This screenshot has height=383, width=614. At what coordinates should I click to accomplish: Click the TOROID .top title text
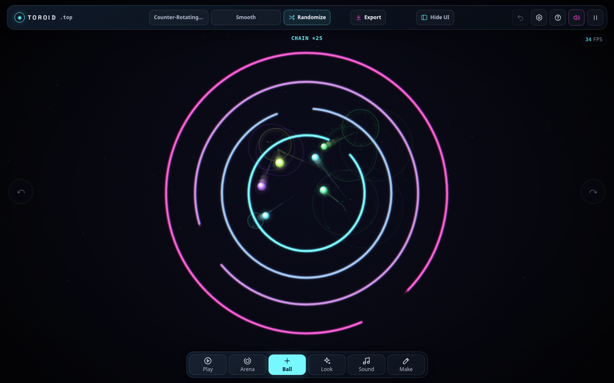point(50,17)
